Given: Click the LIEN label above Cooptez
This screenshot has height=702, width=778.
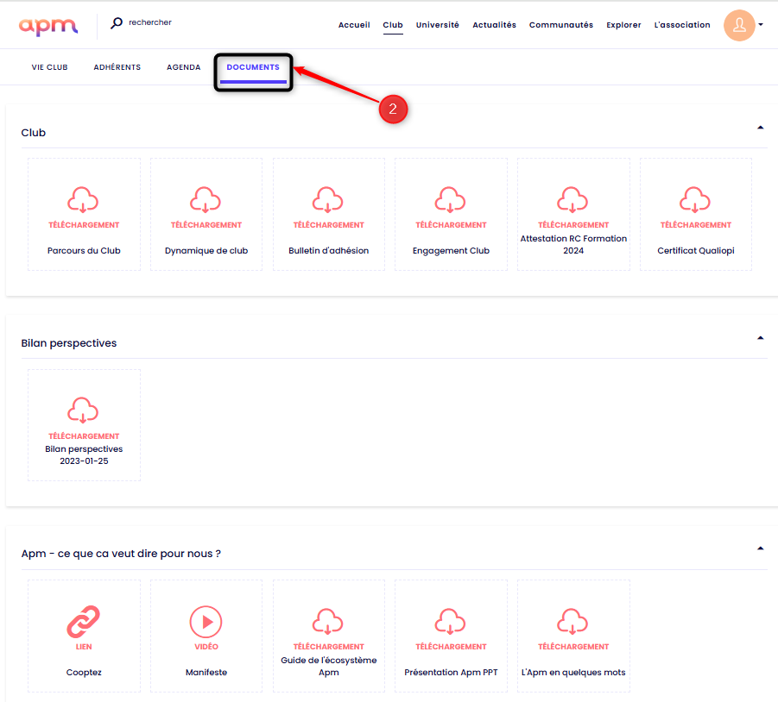Looking at the screenshot, I should (84, 647).
